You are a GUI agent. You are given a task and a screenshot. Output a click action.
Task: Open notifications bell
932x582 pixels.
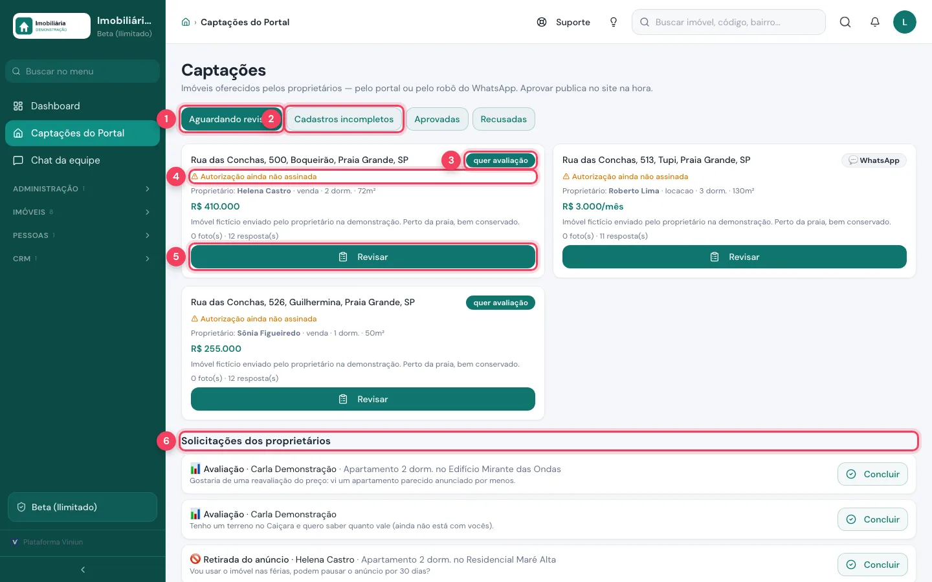pyautogui.click(x=875, y=22)
